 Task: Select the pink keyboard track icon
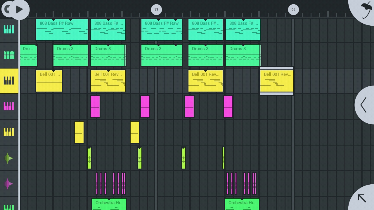point(9,106)
